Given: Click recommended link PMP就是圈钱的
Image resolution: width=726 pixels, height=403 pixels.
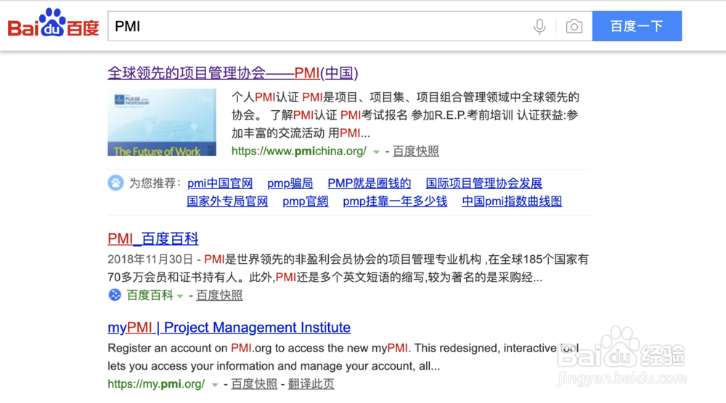Looking at the screenshot, I should pos(369,183).
